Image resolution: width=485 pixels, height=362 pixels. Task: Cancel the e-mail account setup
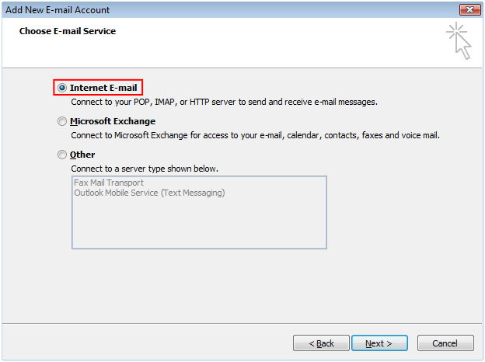[x=445, y=343]
